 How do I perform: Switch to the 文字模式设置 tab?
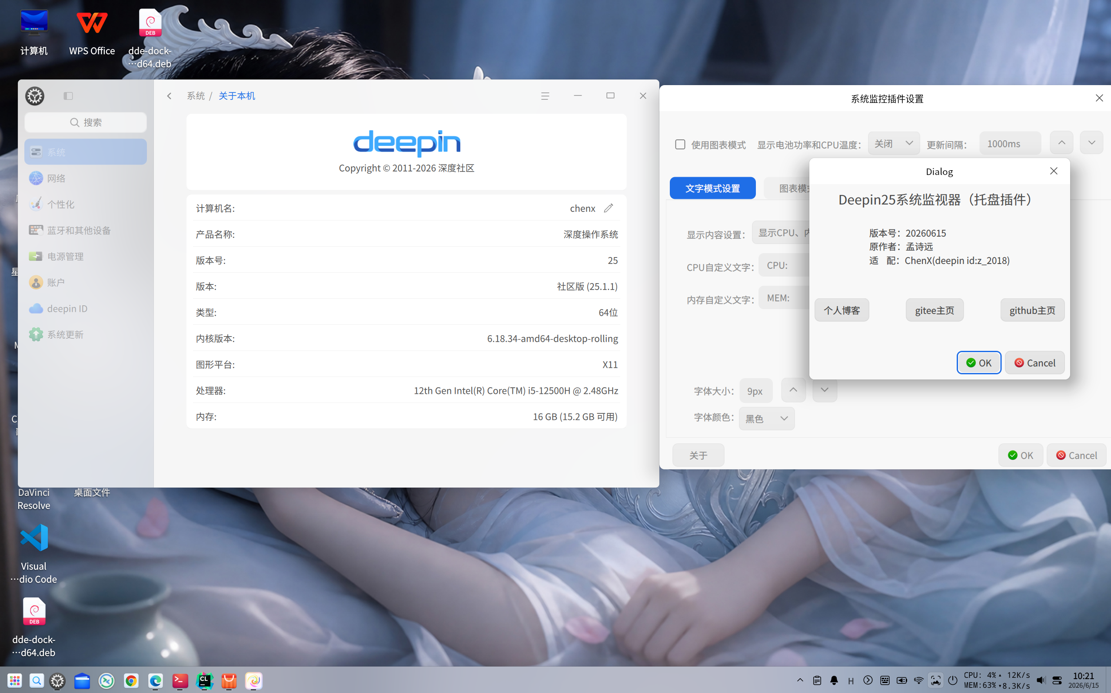[x=712, y=188]
